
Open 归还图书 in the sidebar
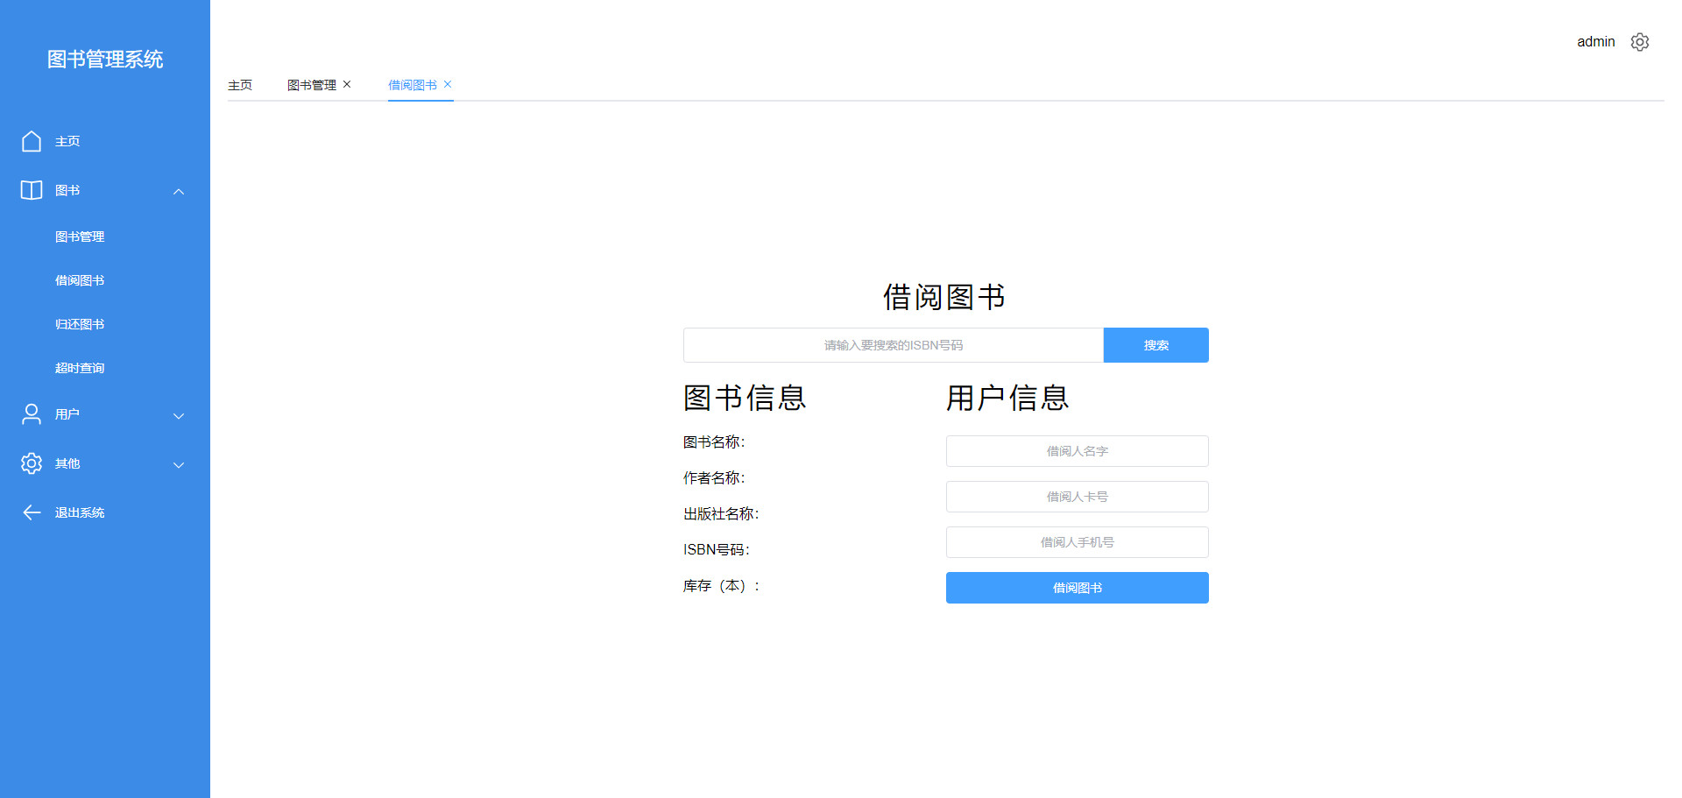click(x=80, y=324)
